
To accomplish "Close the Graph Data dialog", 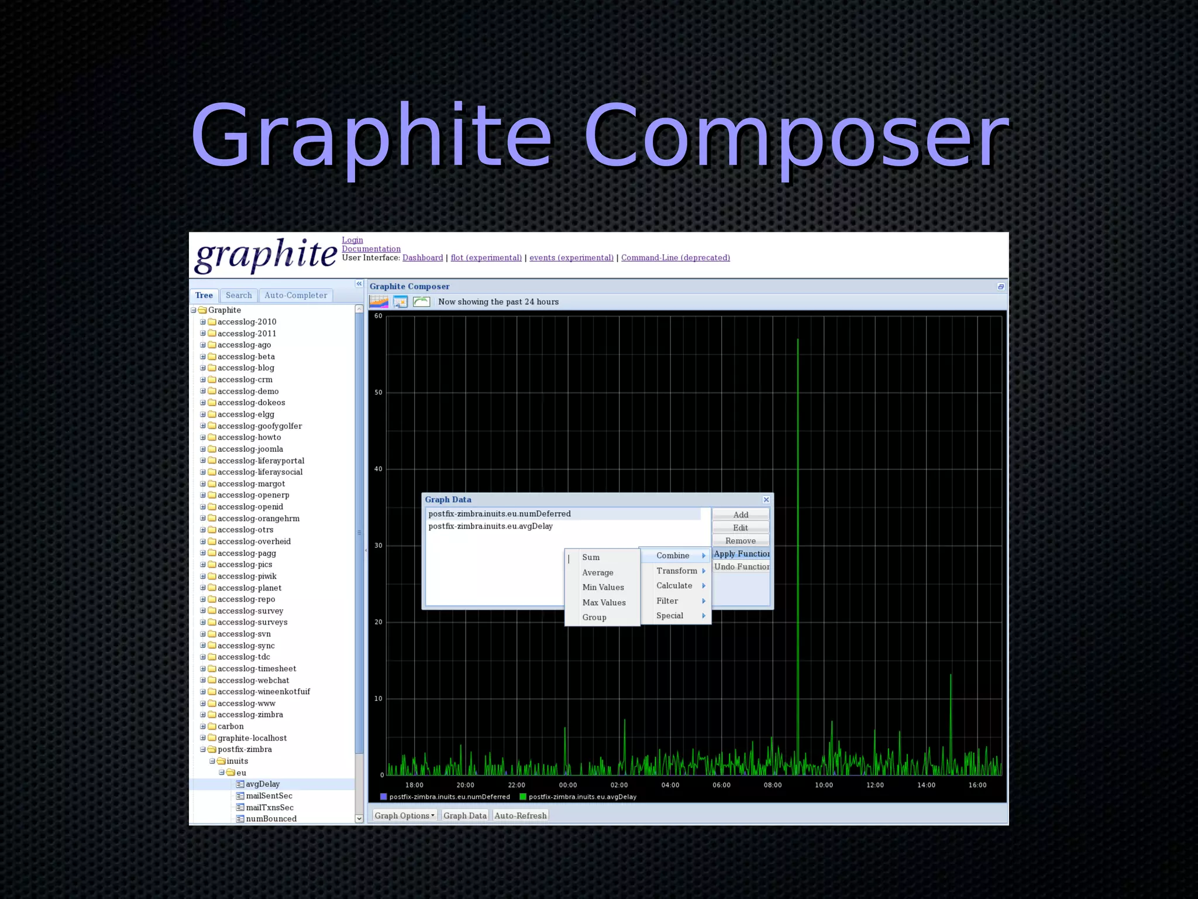I will [x=766, y=499].
